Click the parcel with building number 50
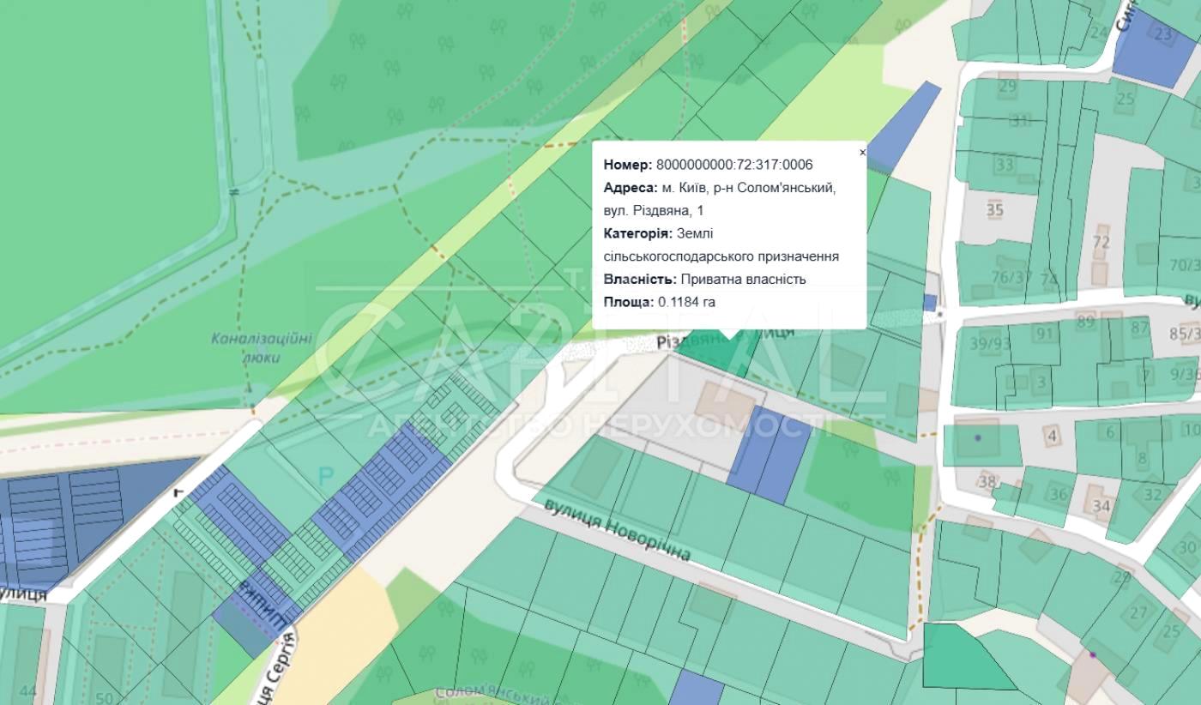 coord(105,696)
